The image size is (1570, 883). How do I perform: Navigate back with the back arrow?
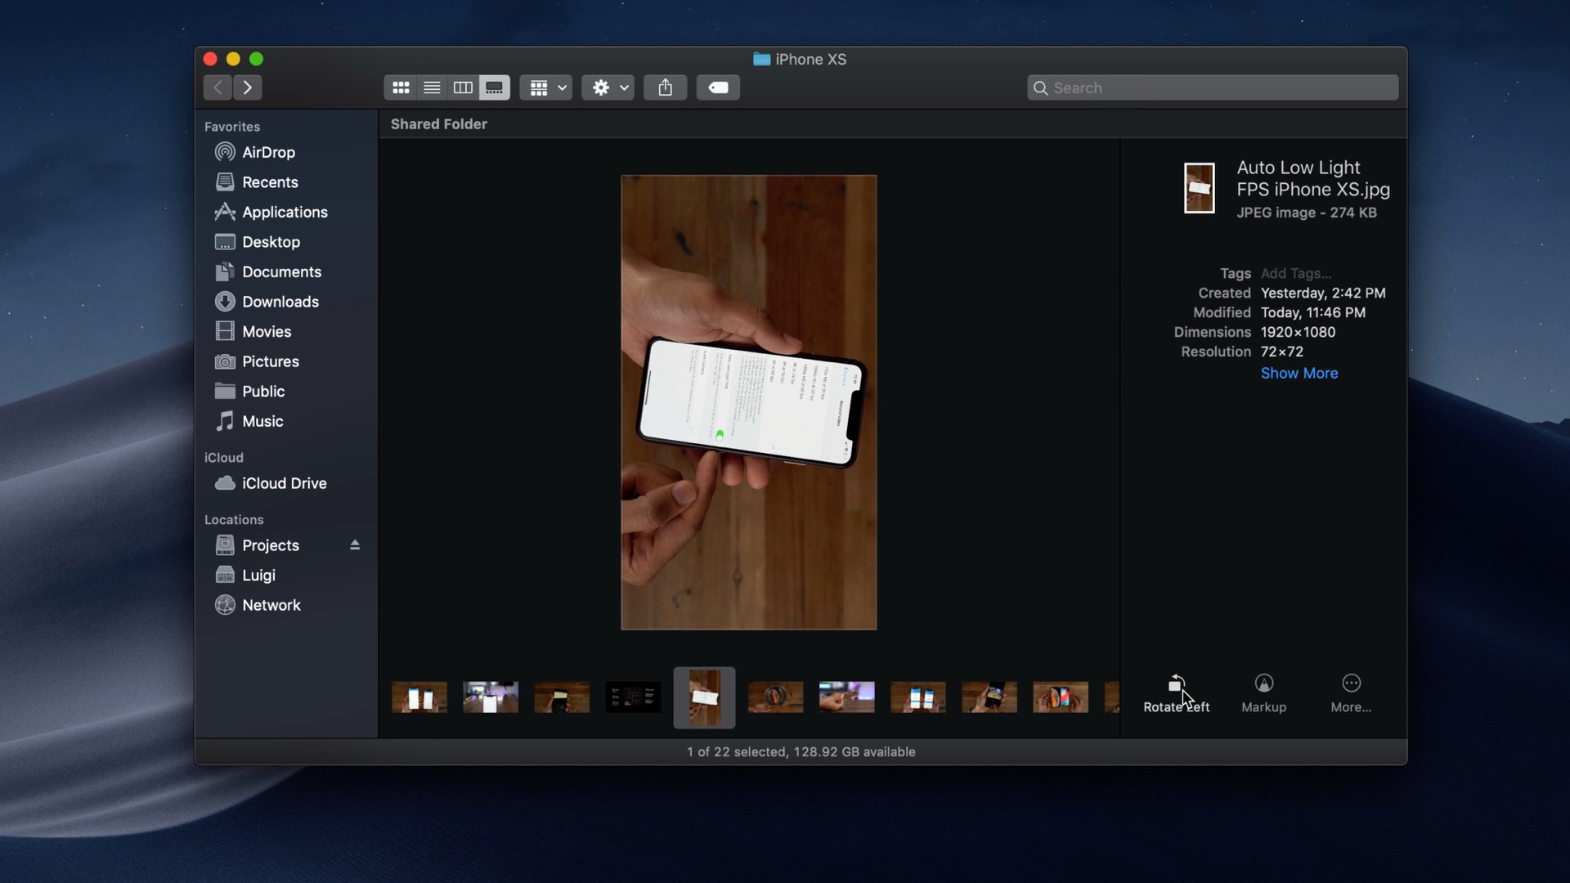[218, 87]
